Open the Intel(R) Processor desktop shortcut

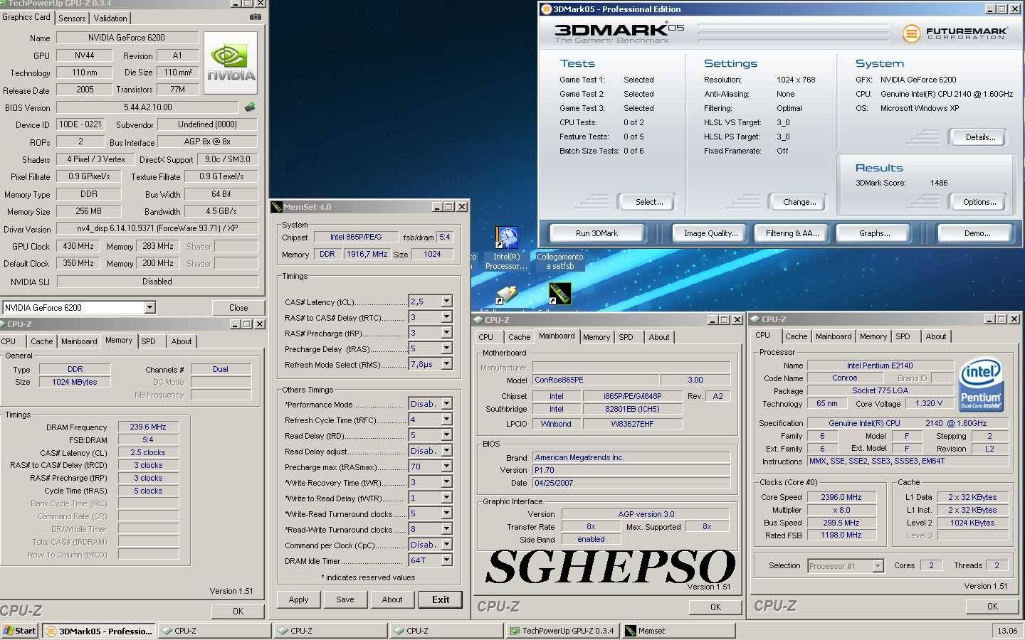pos(507,248)
